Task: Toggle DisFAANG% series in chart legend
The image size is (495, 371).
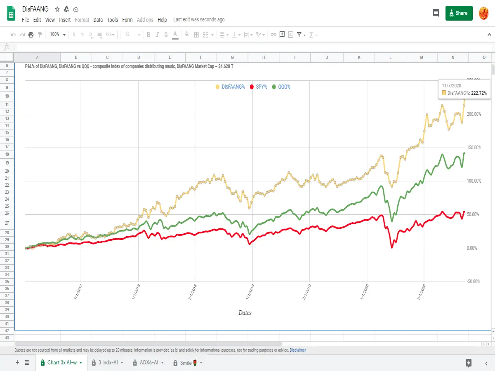Action: (x=230, y=87)
